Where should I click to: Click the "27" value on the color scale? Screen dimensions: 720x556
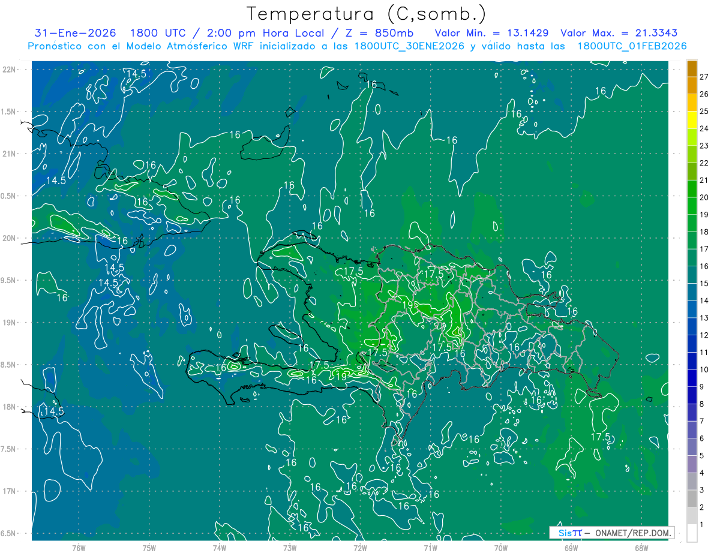click(704, 77)
